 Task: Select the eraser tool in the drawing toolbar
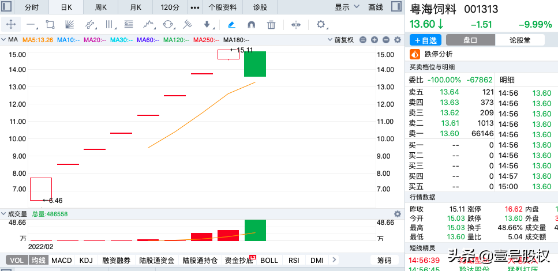(x=231, y=25)
